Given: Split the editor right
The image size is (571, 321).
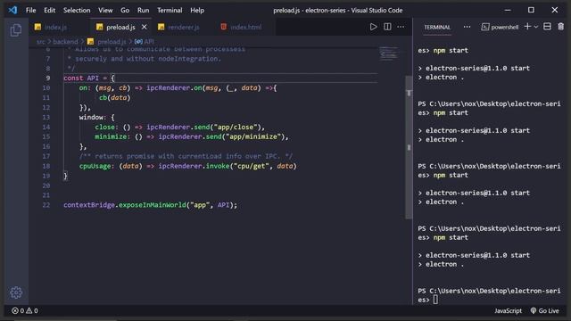Looking at the screenshot, I should [x=387, y=27].
